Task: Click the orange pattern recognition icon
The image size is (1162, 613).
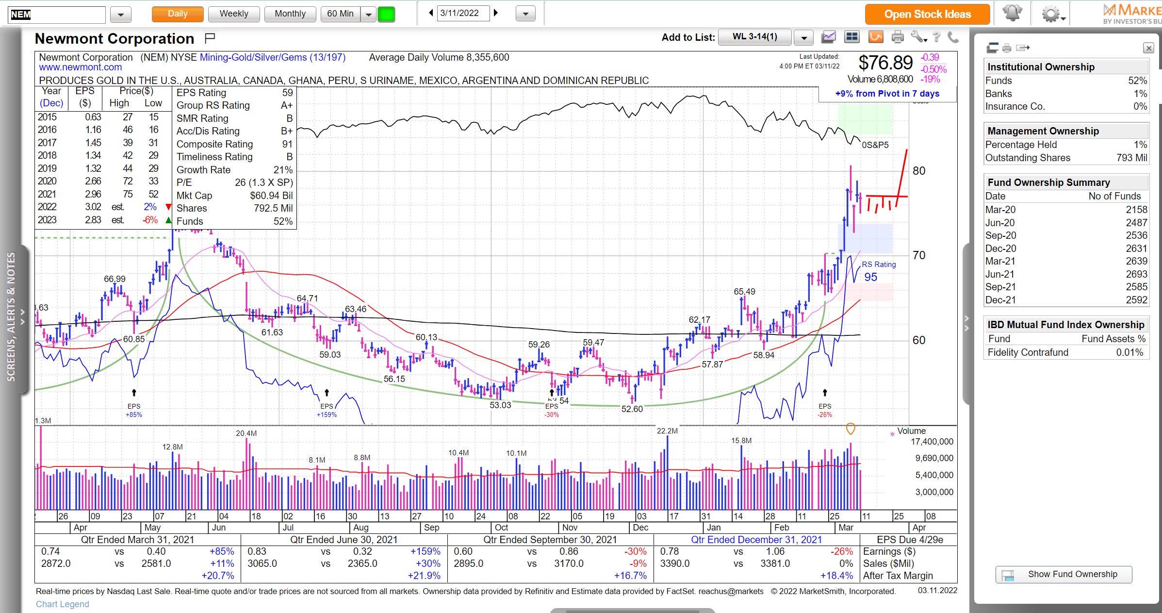Action: [876, 37]
